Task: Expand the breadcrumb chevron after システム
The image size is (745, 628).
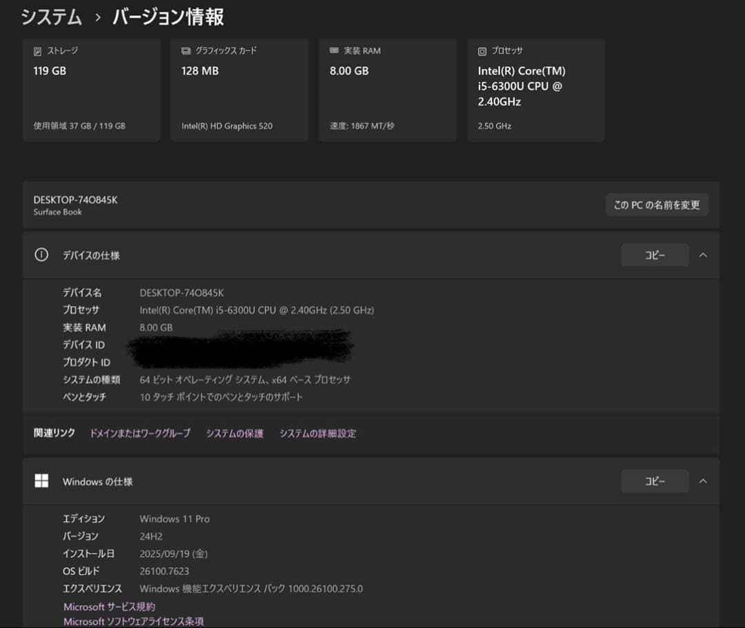Action: point(98,15)
